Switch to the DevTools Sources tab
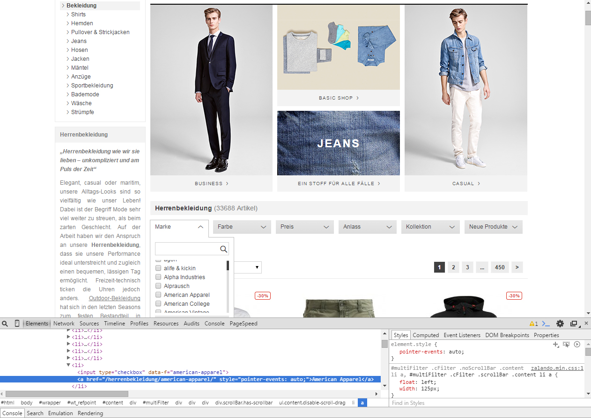This screenshot has width=591, height=418. pyautogui.click(x=89, y=324)
